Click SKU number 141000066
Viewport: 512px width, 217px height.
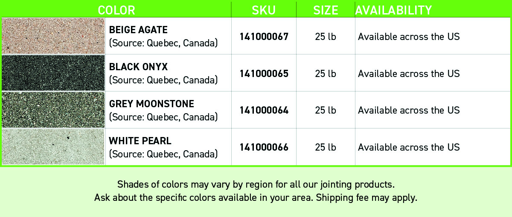pyautogui.click(x=264, y=147)
